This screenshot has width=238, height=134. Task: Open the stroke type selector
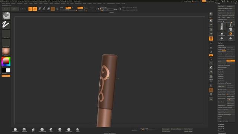click(x=6, y=25)
